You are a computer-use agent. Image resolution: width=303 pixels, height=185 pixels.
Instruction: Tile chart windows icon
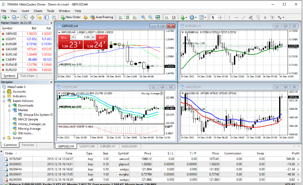(158, 17)
